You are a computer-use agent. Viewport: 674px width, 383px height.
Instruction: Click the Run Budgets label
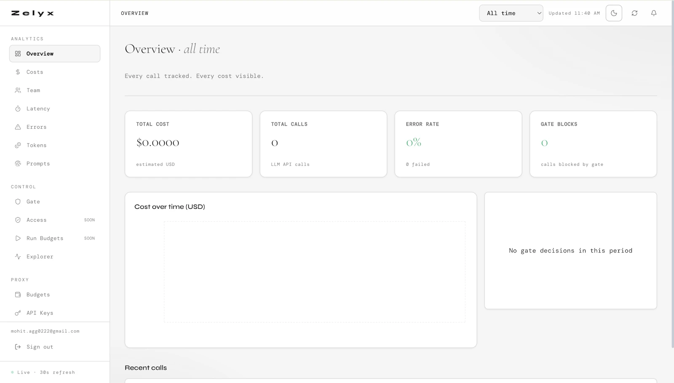point(45,238)
